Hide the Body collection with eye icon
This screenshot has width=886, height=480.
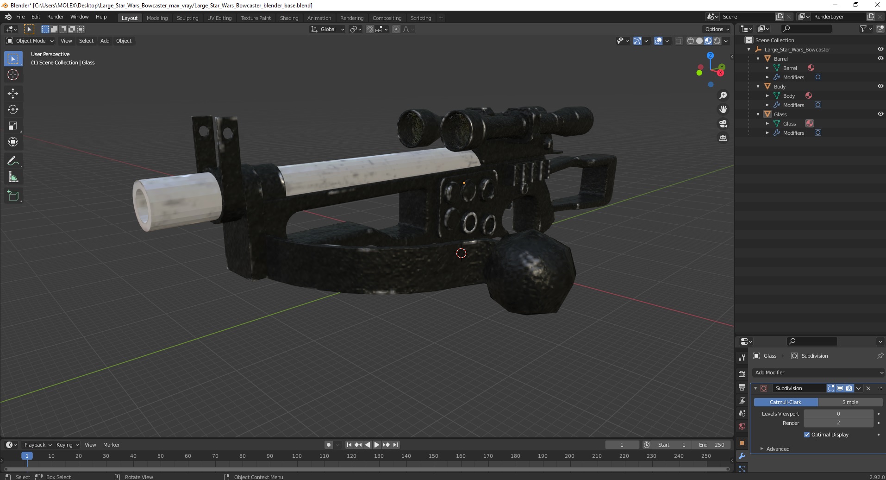tap(880, 86)
